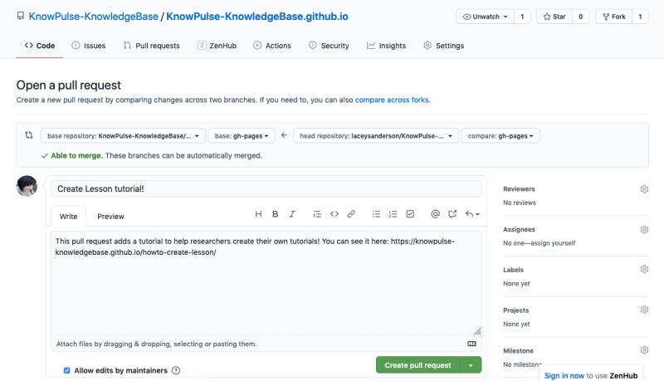The image size is (664, 381).
Task: Click the pull request title field
Action: pos(266,188)
